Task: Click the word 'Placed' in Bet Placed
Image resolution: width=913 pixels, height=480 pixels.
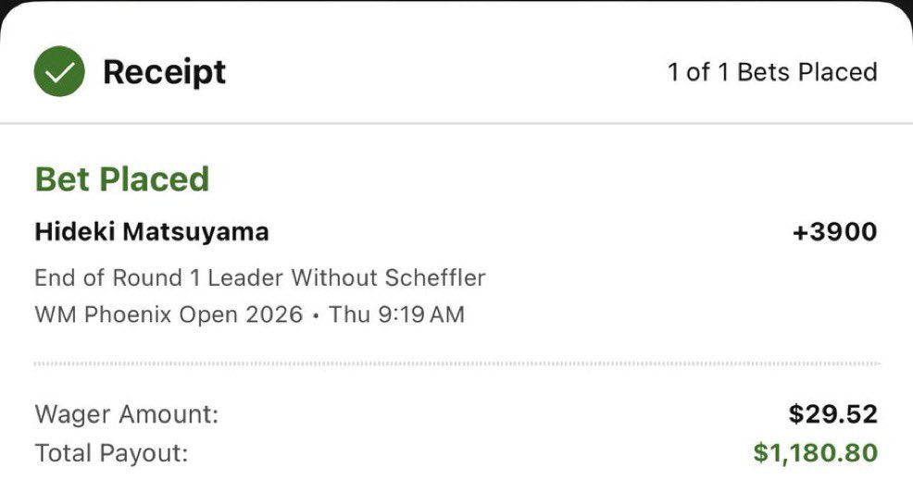Action: (155, 178)
